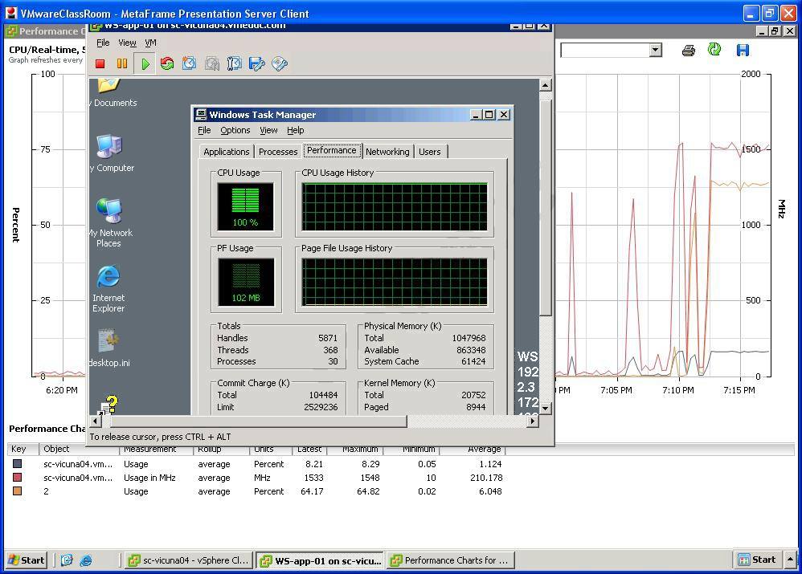Open Task Manager Help menu
The width and height of the screenshot is (802, 574).
click(x=295, y=130)
